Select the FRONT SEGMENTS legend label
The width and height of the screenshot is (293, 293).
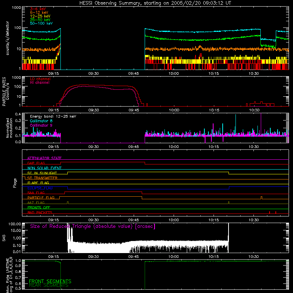[x=50, y=281]
